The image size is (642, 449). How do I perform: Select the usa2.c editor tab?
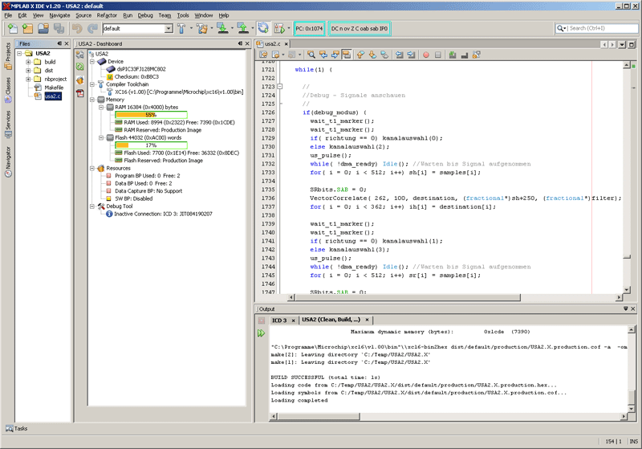point(272,44)
